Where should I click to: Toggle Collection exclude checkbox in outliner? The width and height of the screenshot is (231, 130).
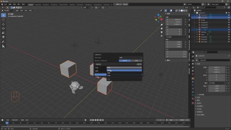(x=226, y=13)
